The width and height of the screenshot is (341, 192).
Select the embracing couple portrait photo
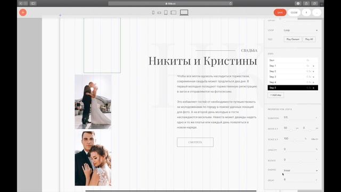93,158
